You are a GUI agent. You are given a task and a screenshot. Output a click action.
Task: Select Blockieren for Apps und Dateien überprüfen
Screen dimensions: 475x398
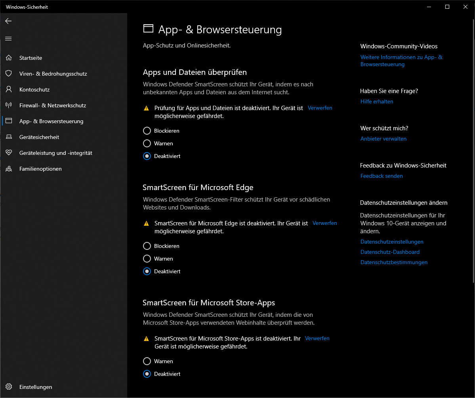(x=147, y=131)
